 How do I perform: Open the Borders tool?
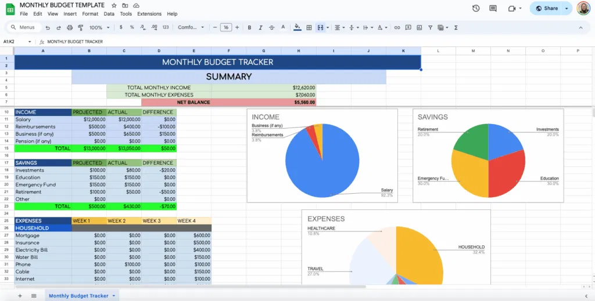tap(309, 27)
